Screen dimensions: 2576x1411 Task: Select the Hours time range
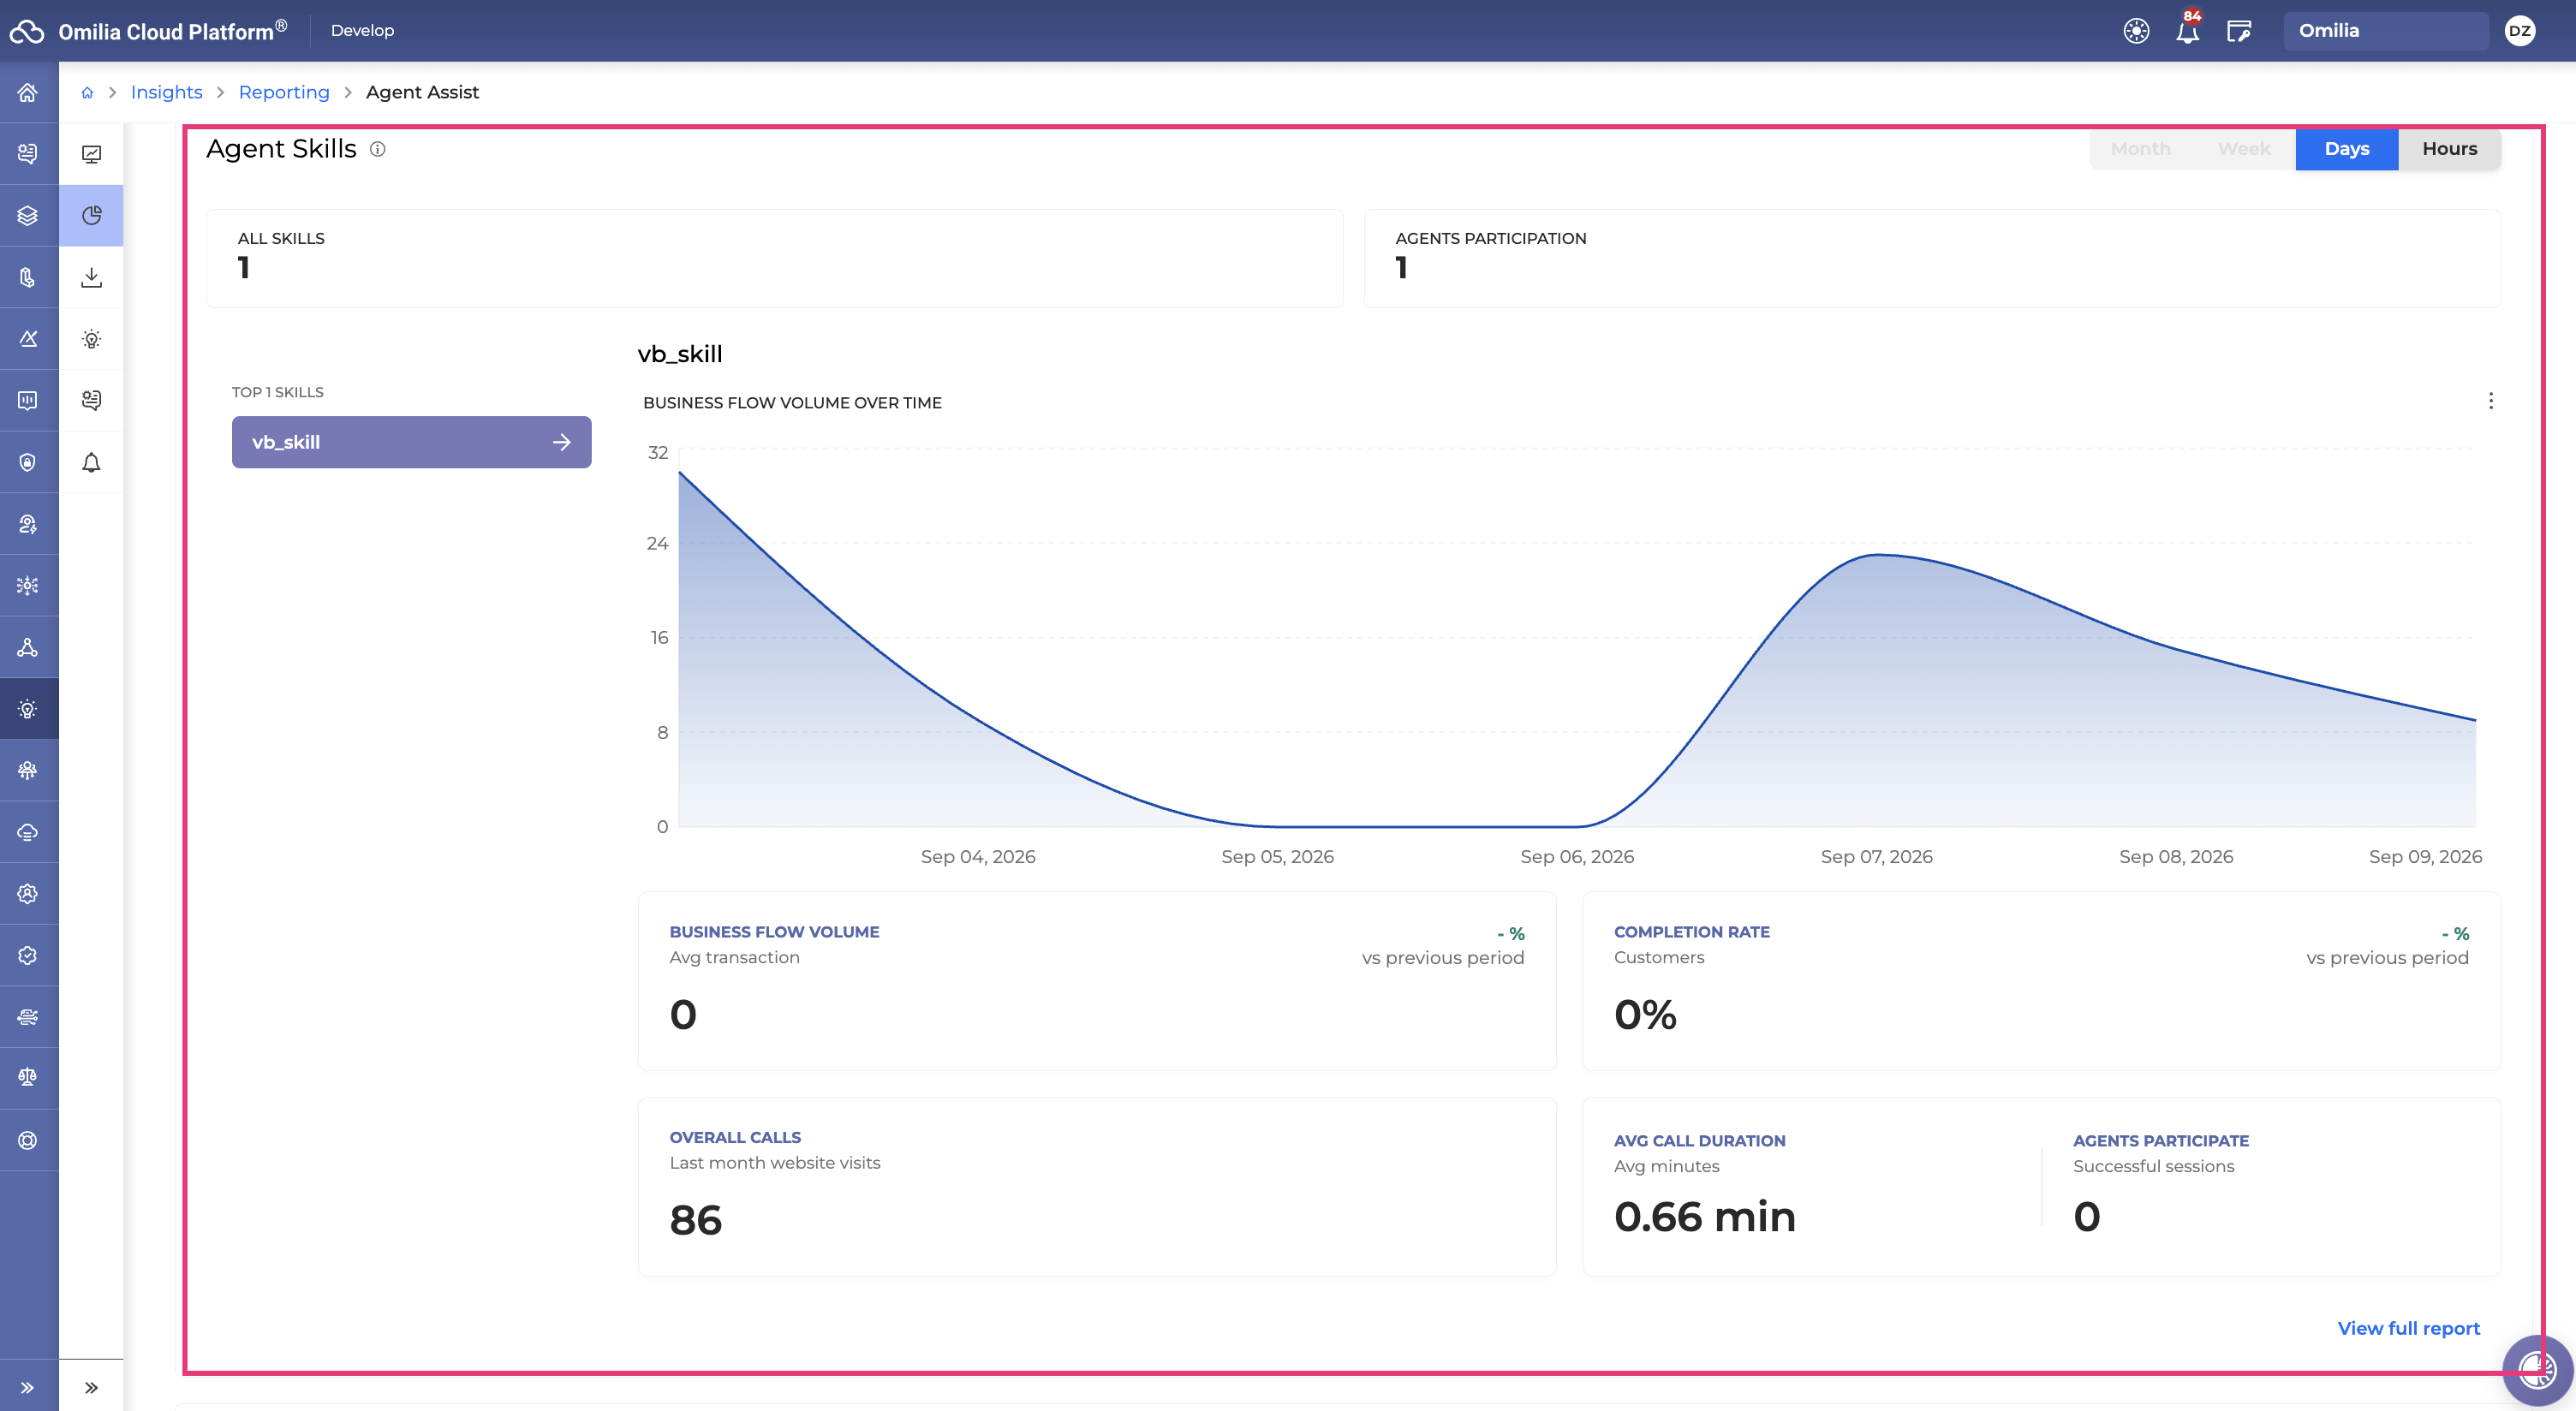(2449, 149)
